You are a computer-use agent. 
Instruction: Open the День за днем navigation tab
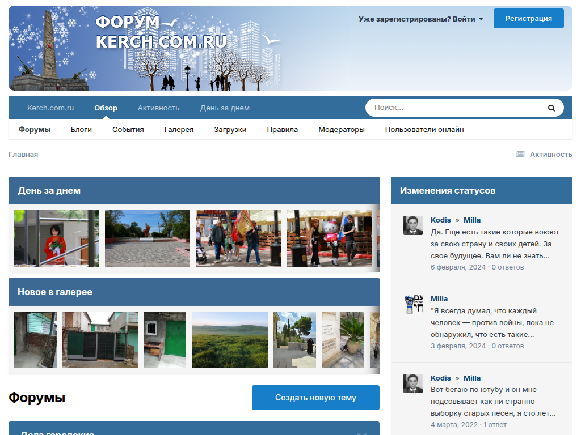225,108
